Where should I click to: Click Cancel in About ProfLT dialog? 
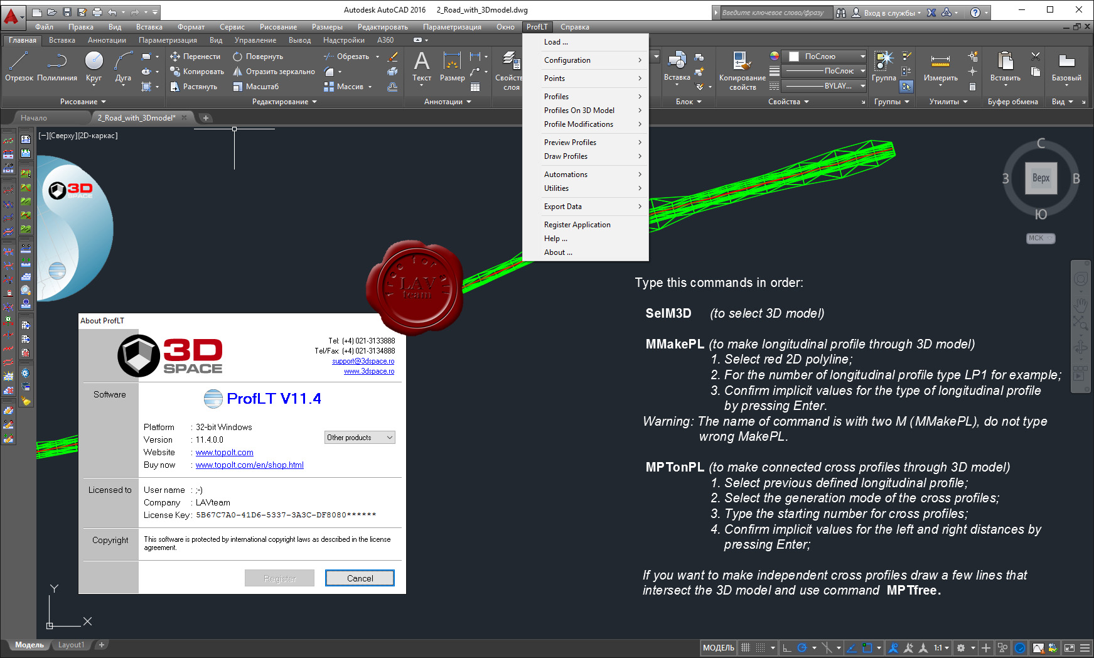click(x=360, y=578)
